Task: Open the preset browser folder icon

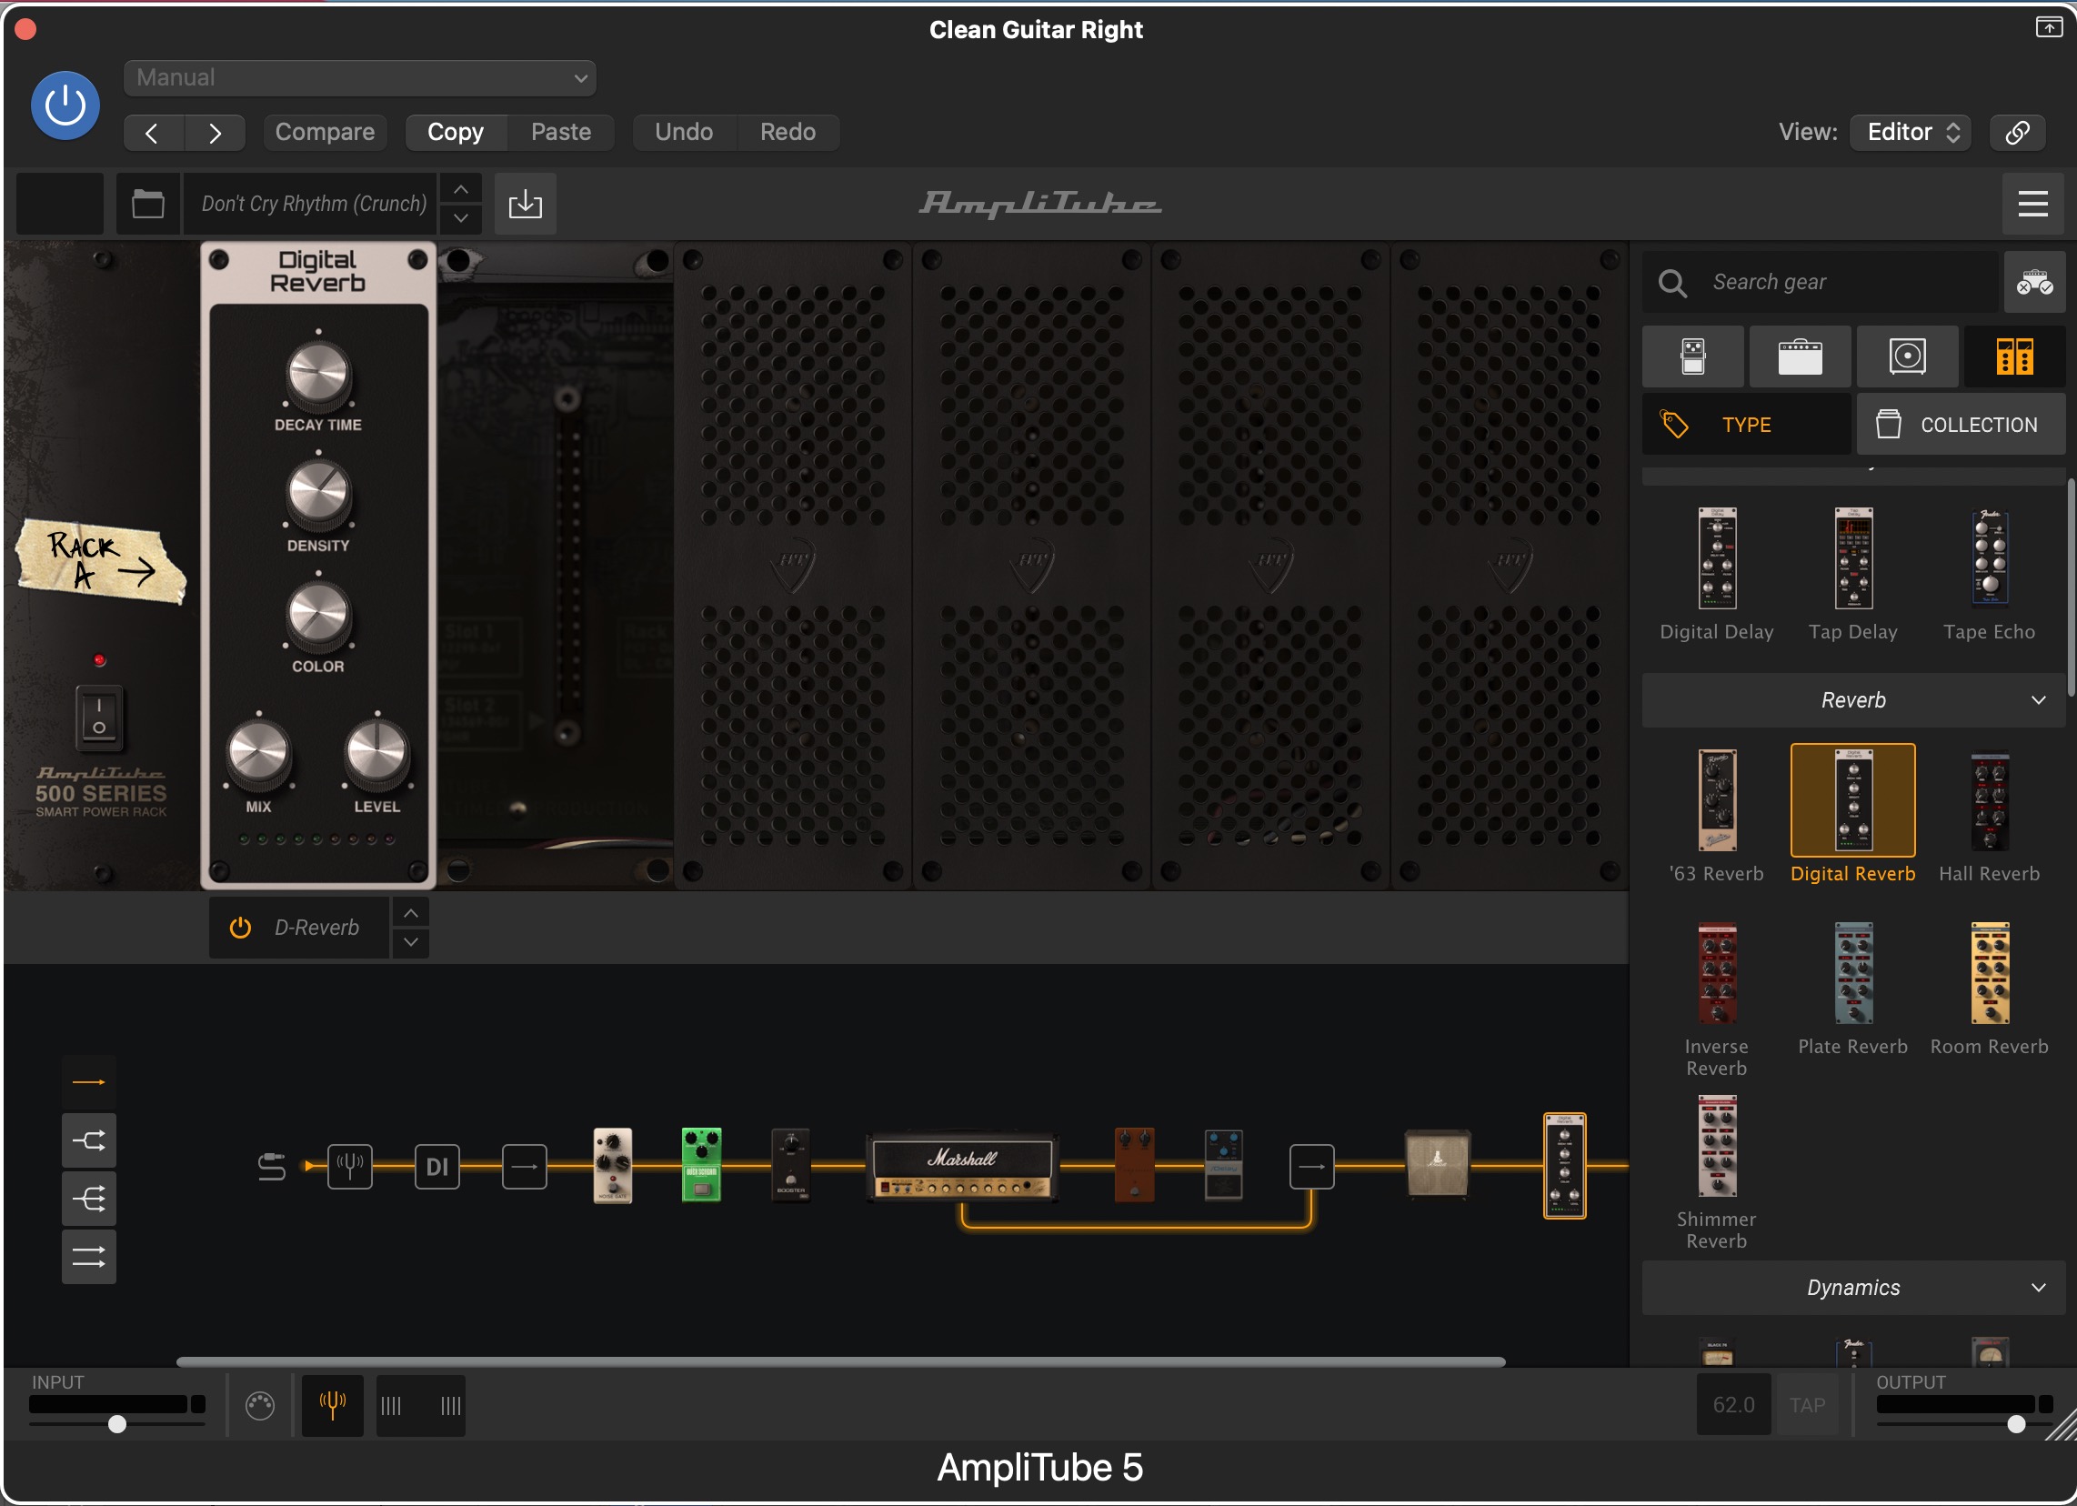Action: (x=147, y=204)
